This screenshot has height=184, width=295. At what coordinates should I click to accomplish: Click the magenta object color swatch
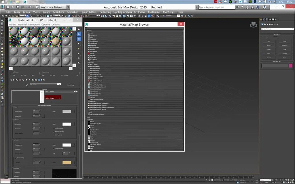pos(291,65)
